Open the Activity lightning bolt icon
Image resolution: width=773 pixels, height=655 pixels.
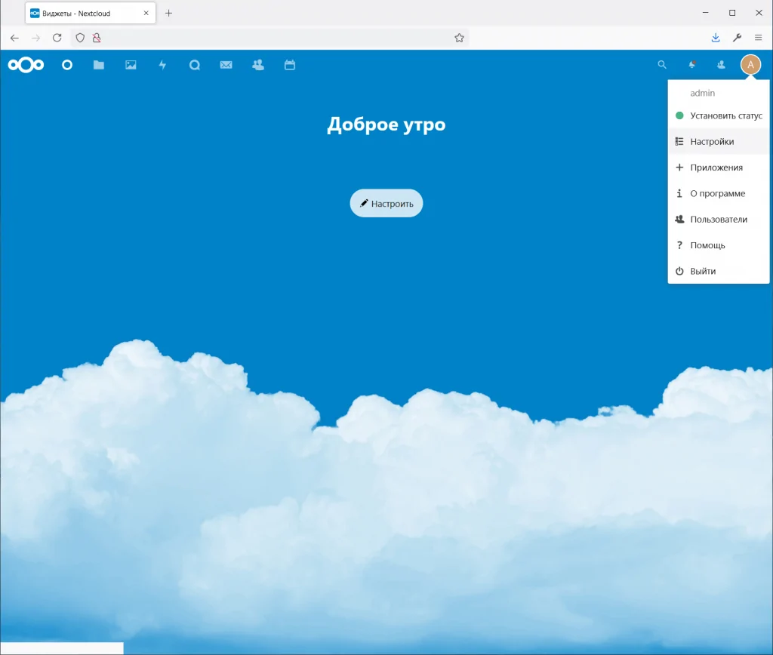pyautogui.click(x=162, y=66)
